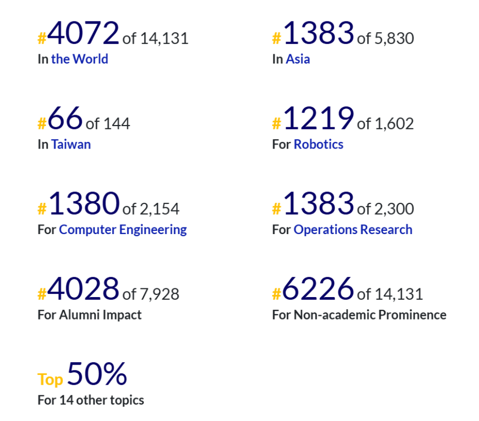Select the "For Non-academic Prominence" label
This screenshot has height=421, width=479.
point(359,314)
